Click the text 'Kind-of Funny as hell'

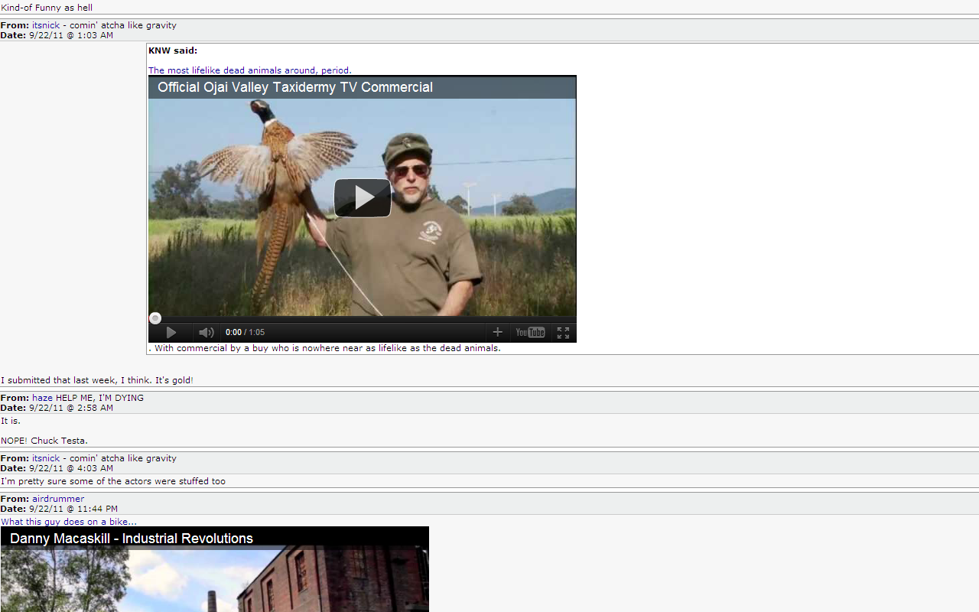[x=47, y=8]
